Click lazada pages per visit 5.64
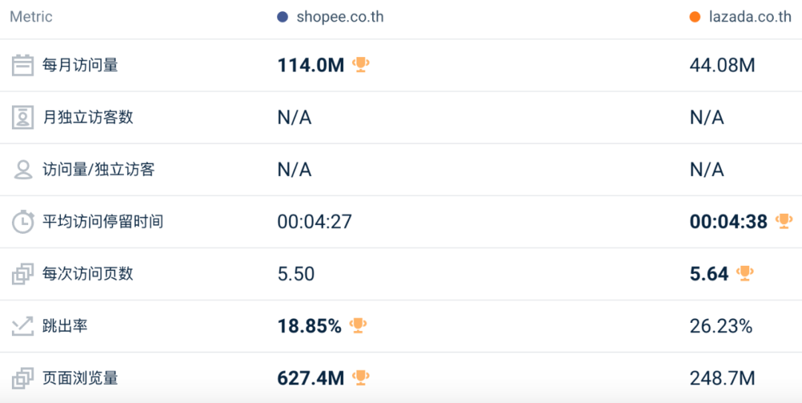 click(x=709, y=275)
